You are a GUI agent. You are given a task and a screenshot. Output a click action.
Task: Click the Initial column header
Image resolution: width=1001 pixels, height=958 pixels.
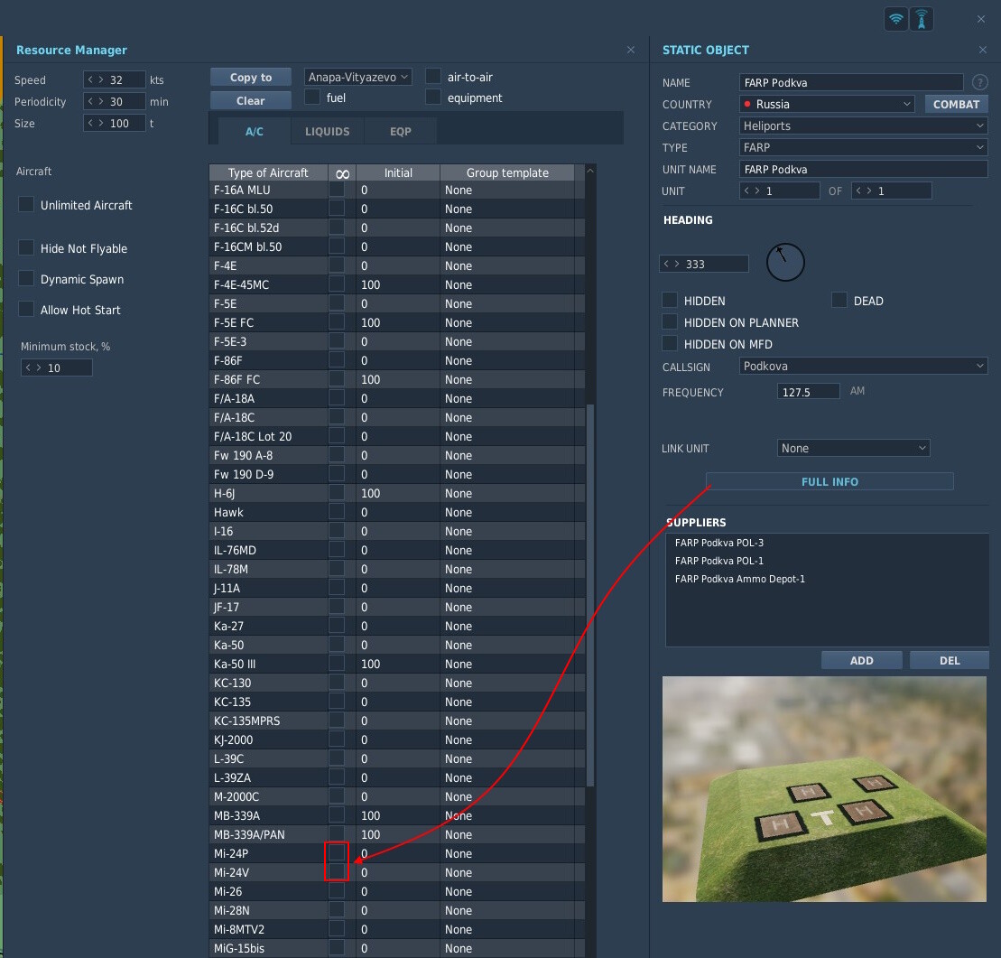click(x=398, y=173)
